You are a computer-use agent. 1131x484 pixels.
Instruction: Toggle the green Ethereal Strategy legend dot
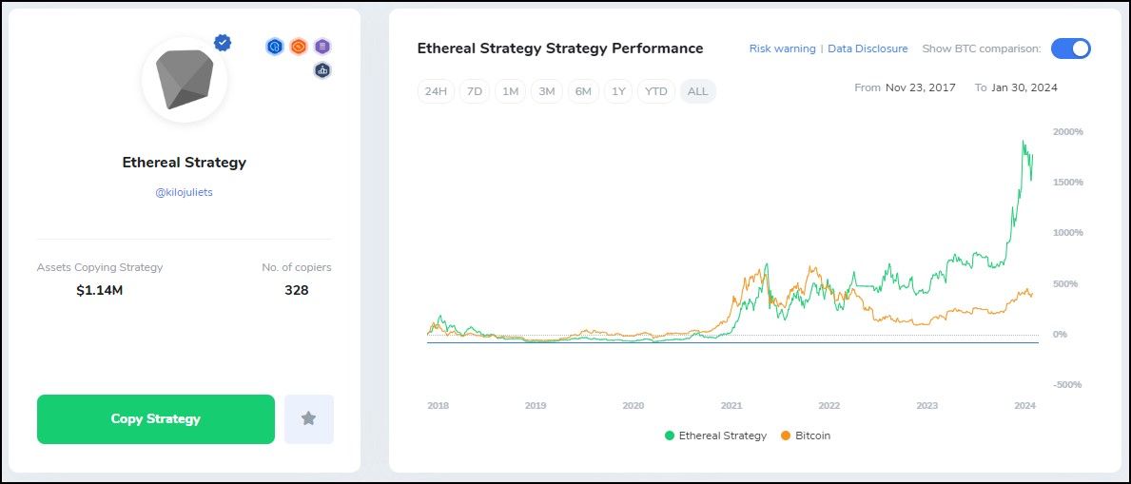[x=670, y=436]
